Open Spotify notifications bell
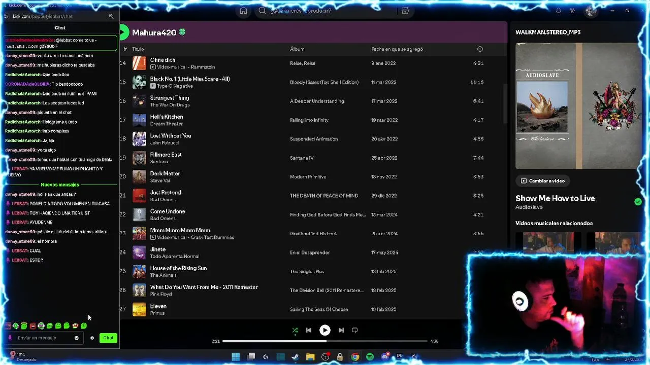Image resolution: width=650 pixels, height=365 pixels. (559, 11)
